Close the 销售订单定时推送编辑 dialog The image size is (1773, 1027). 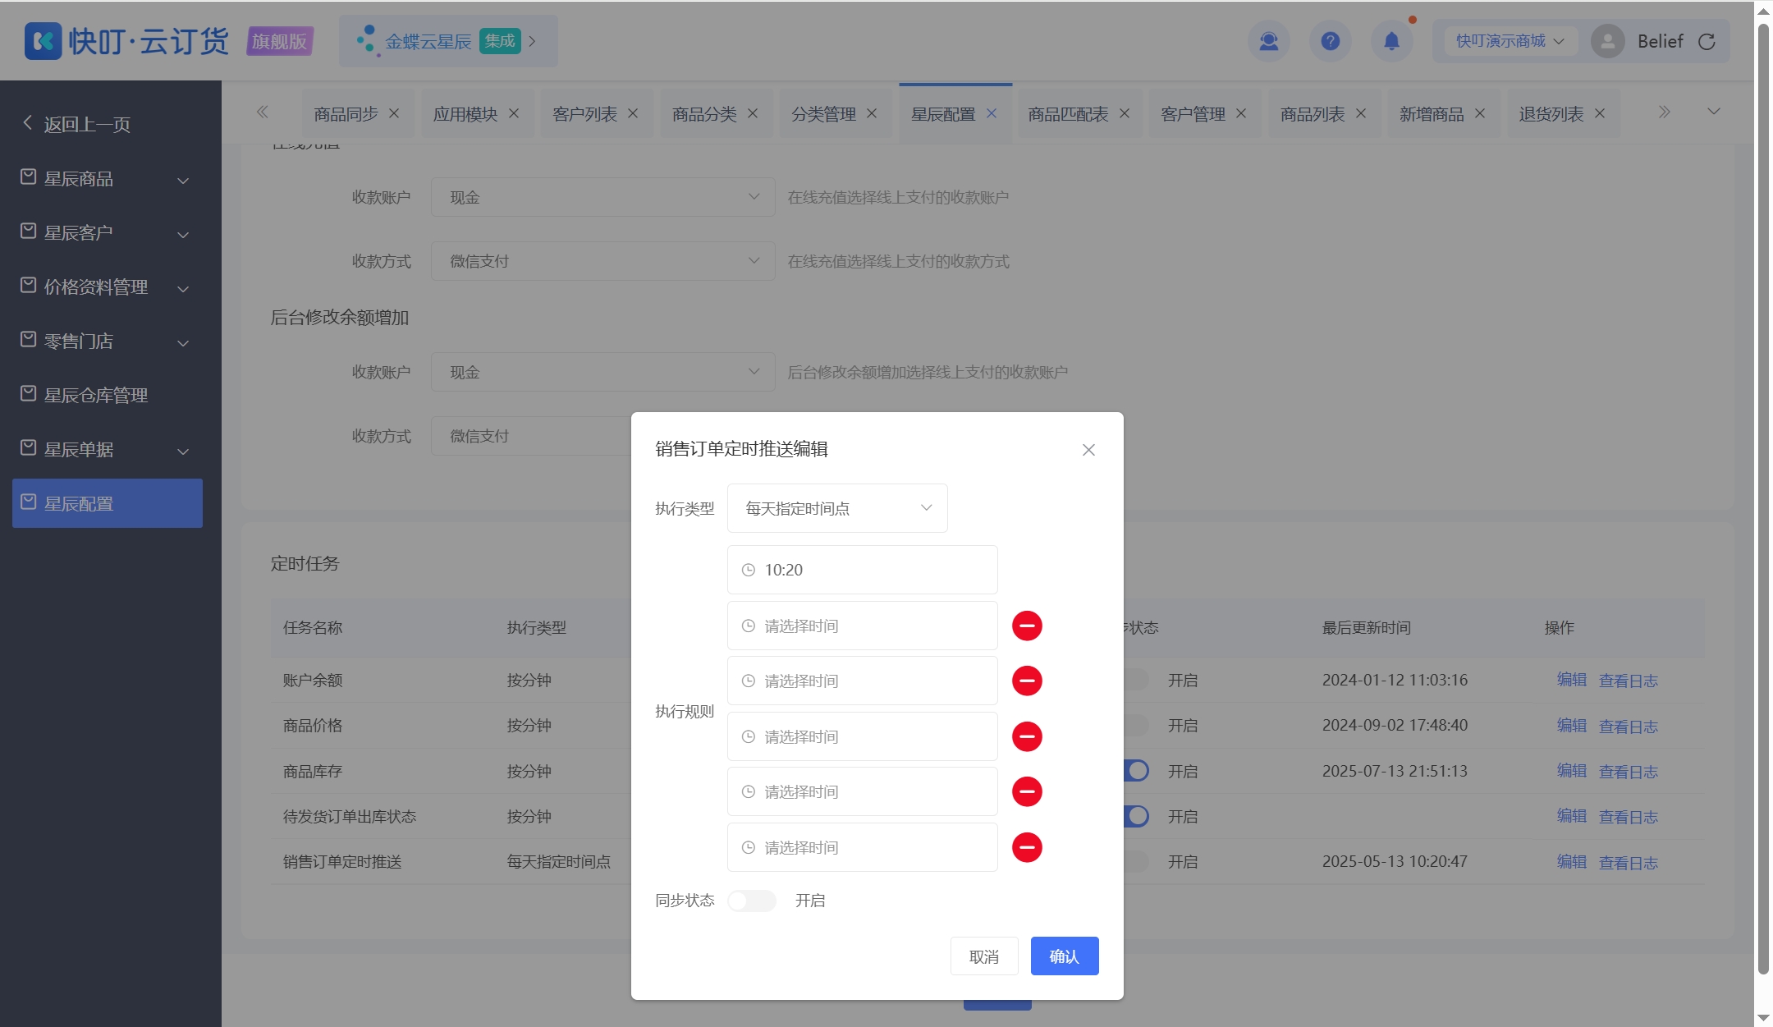point(1088,450)
